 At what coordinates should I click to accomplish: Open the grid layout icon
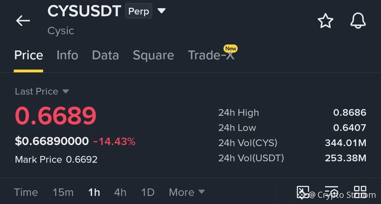point(360,192)
